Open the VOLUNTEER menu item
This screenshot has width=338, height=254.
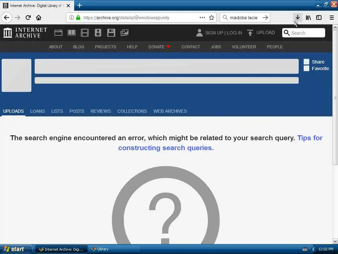point(244,47)
